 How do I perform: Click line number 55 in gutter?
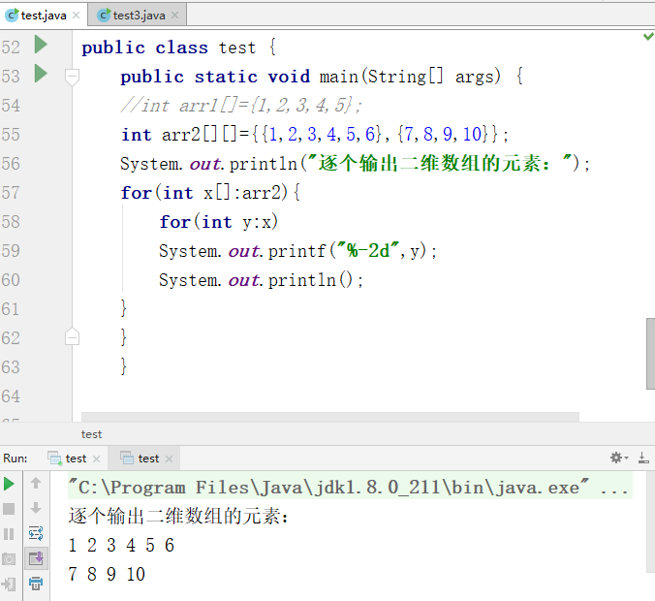coord(11,135)
